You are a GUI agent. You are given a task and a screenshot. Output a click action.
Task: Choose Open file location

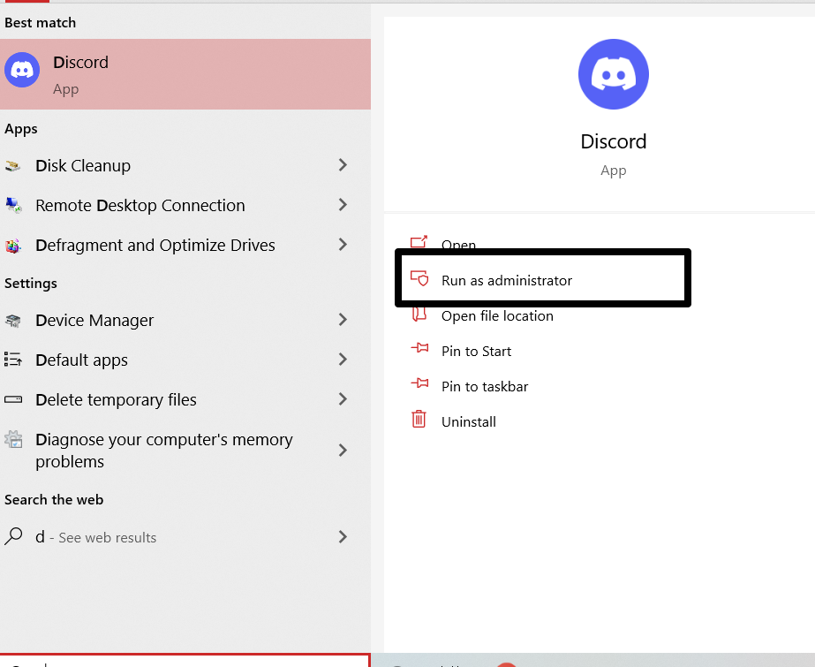[x=497, y=316]
